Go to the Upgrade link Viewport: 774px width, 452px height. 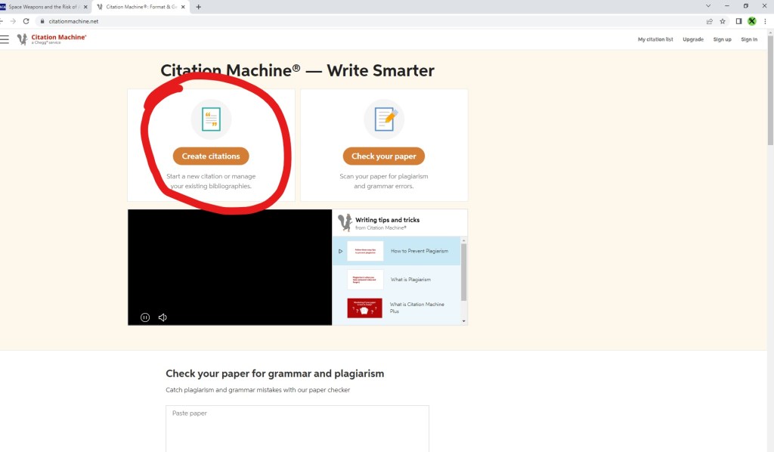pyautogui.click(x=692, y=39)
